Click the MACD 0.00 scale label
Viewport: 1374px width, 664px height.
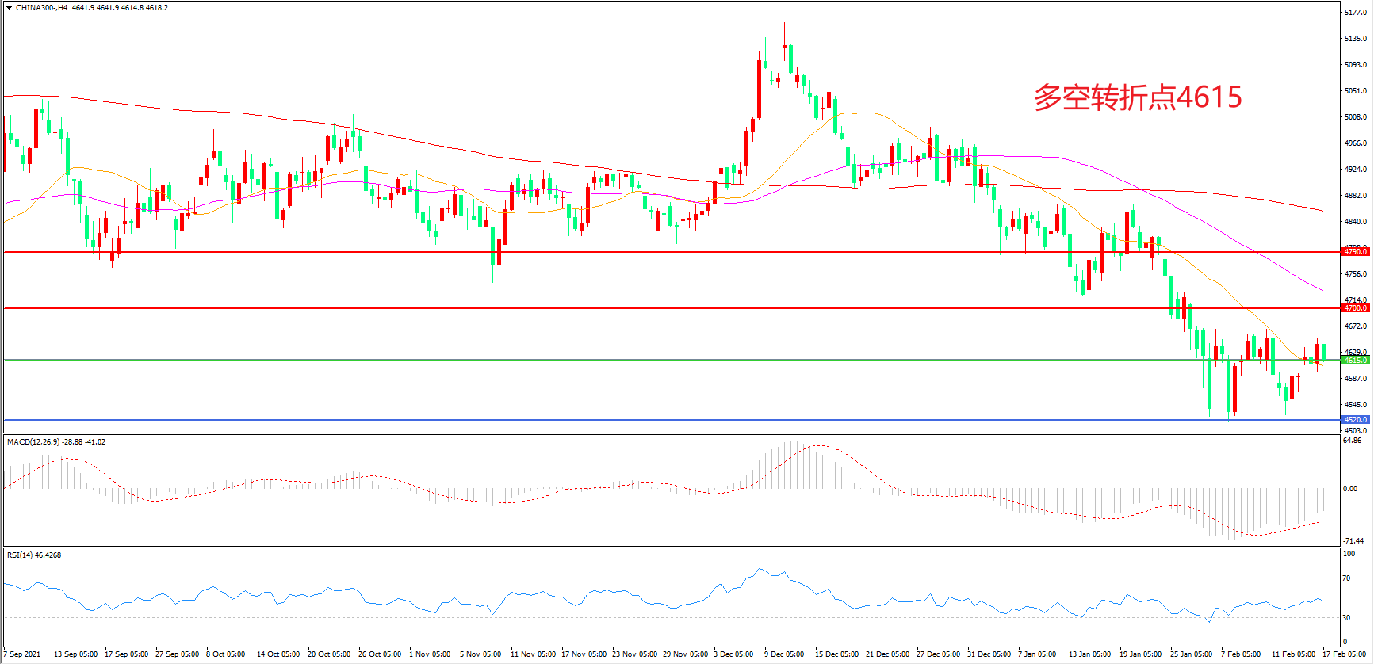pos(1350,489)
